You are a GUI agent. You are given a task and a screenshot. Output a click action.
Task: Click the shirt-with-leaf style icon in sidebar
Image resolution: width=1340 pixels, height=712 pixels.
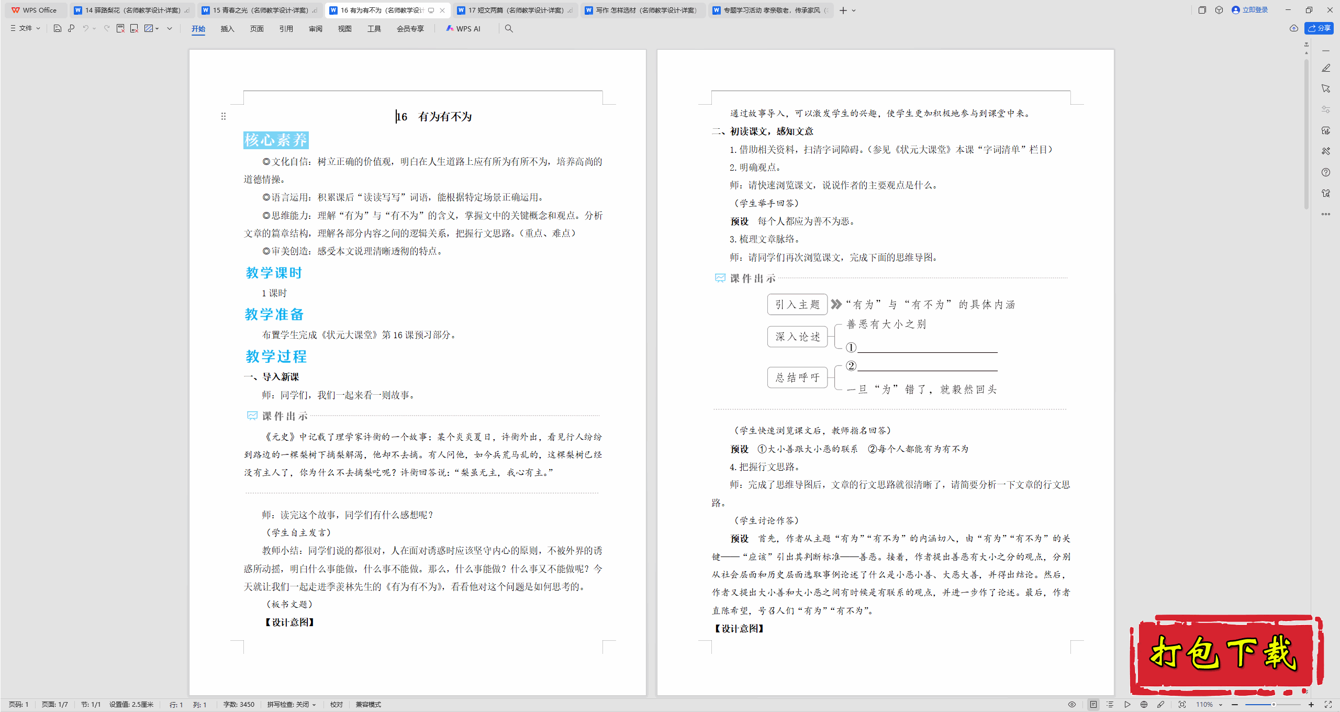click(x=1325, y=130)
